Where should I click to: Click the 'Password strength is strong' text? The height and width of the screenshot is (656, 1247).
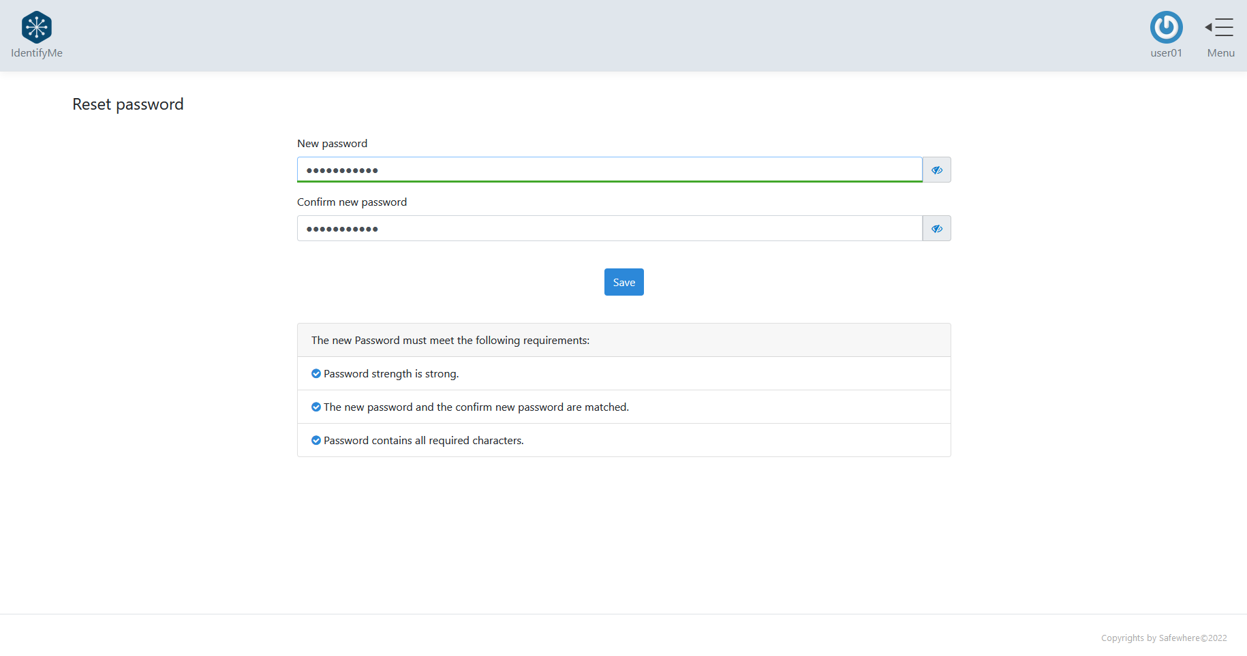pos(391,374)
